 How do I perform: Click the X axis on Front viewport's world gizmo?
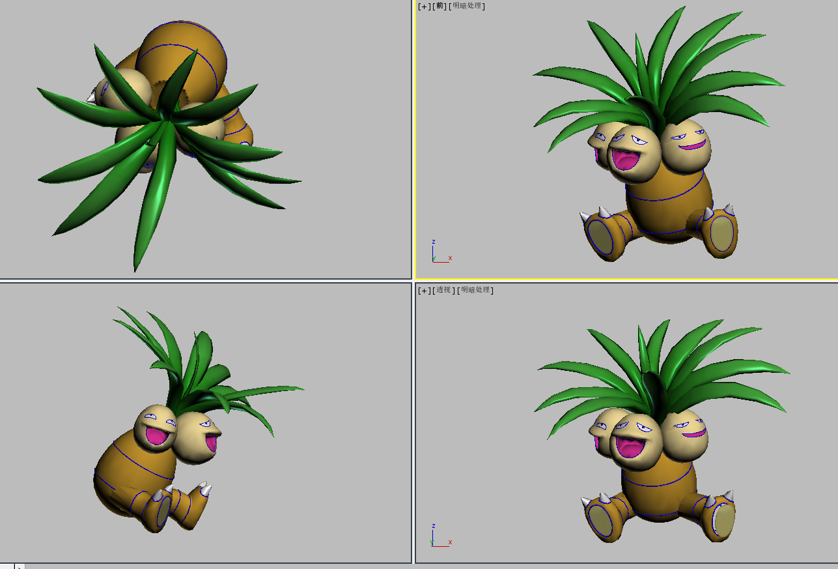click(449, 257)
